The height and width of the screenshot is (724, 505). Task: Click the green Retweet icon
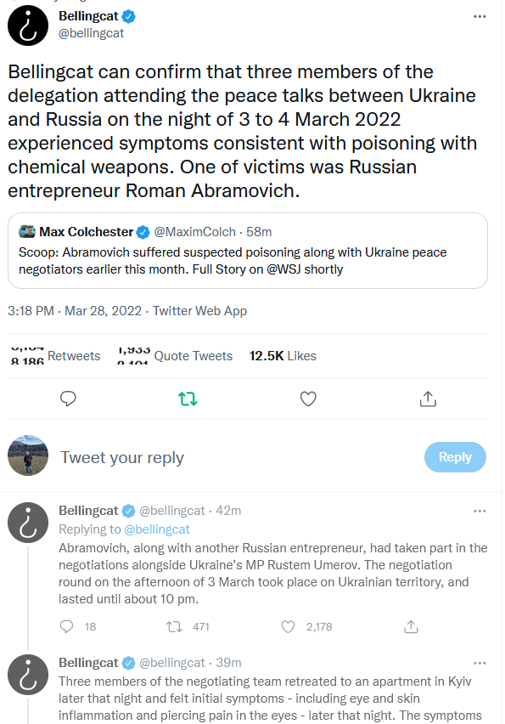188,399
